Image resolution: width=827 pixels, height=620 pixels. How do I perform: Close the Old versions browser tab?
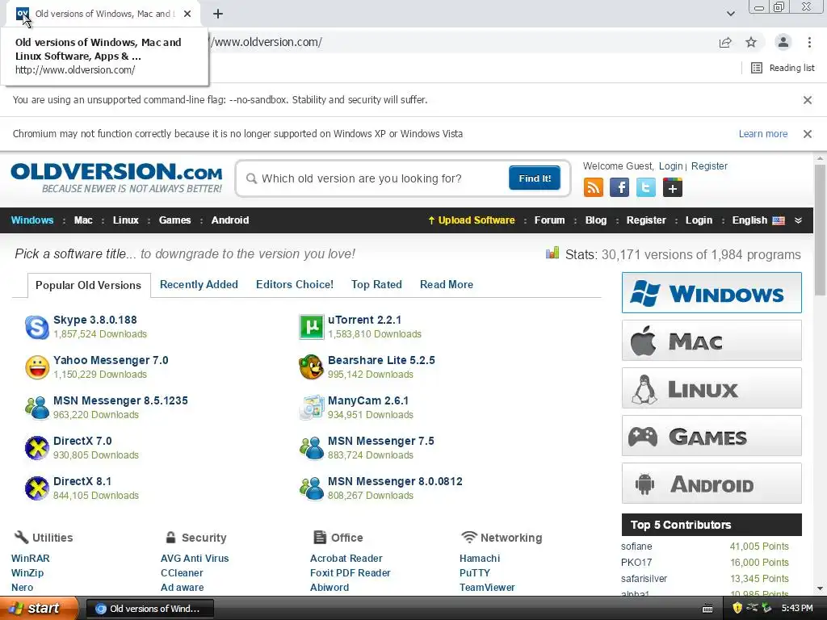[187, 15]
